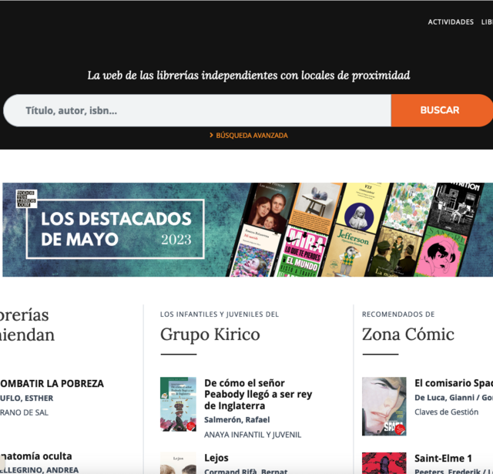
Task: Open the Peabody book cover thumbnail
Action: pos(178,404)
